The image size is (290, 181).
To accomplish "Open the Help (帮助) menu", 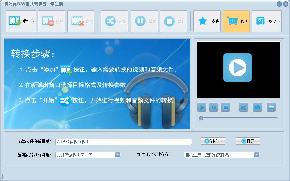I will coord(266,22).
